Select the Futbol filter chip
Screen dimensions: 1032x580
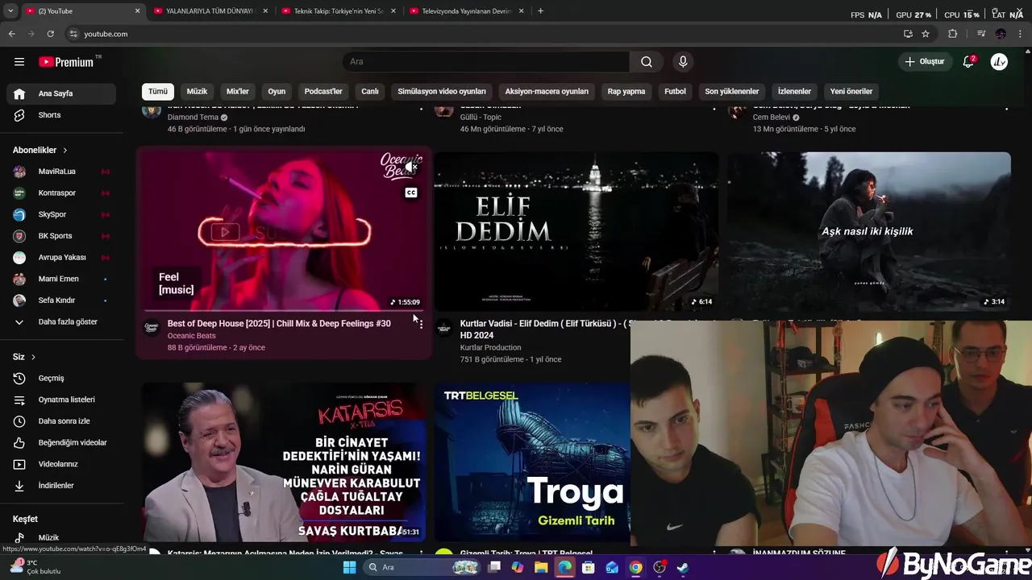tap(676, 91)
